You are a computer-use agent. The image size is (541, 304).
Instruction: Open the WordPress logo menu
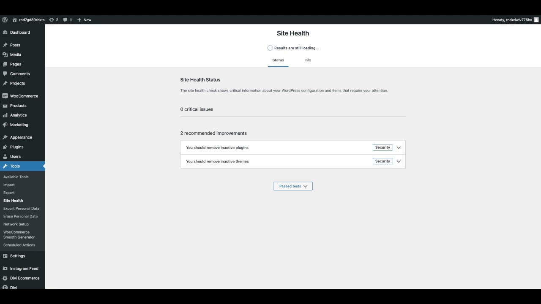pos(5,20)
